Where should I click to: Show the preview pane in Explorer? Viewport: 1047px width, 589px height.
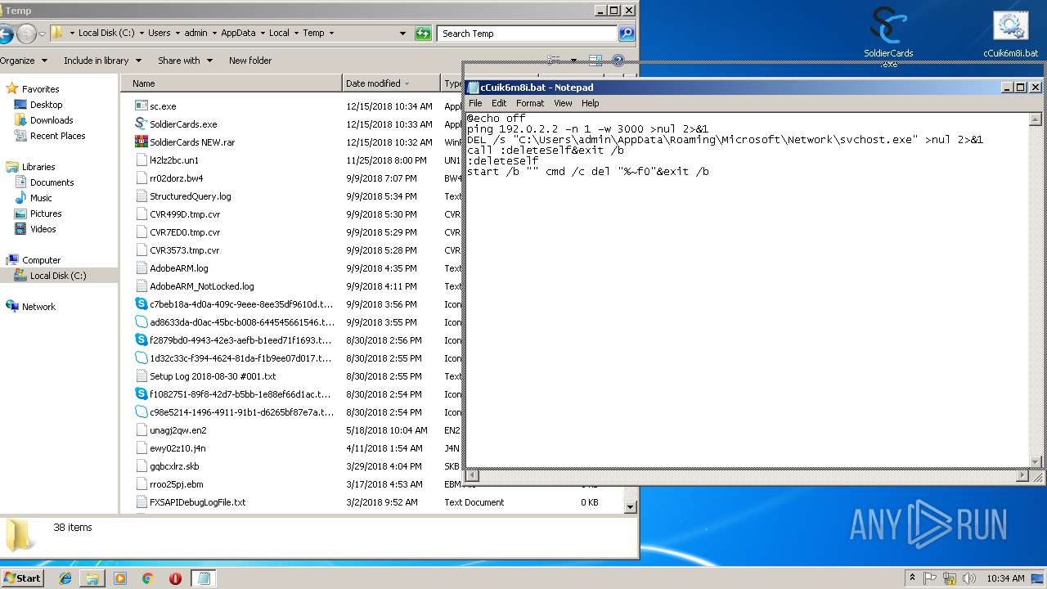[x=595, y=61]
